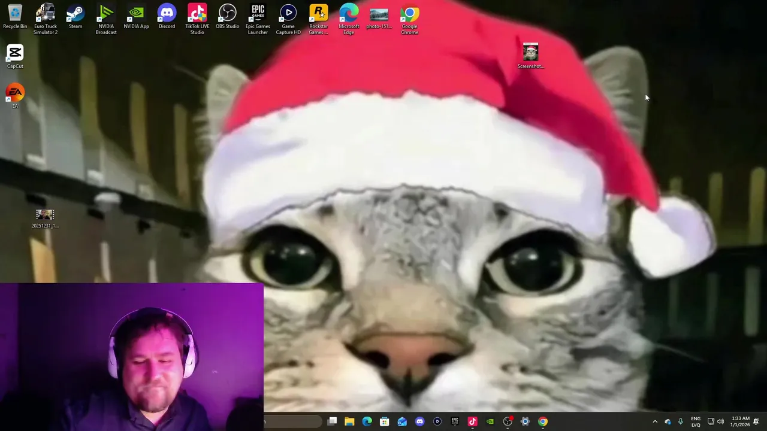The width and height of the screenshot is (767, 431).
Task: Select TikTok LIVE Studio desktop icon
Action: [197, 19]
